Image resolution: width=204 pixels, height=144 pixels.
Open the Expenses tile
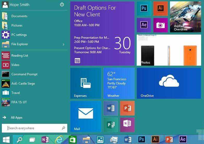point(86,83)
